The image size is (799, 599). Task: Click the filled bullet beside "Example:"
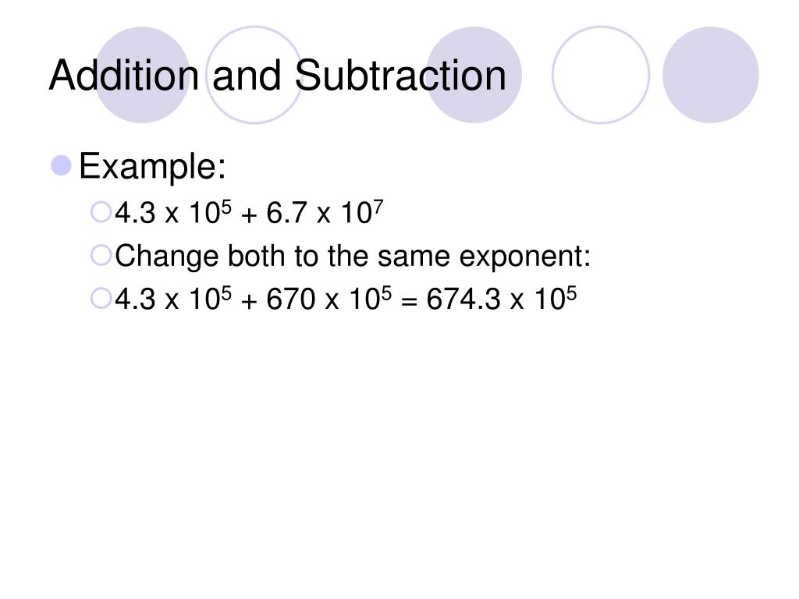click(x=62, y=165)
